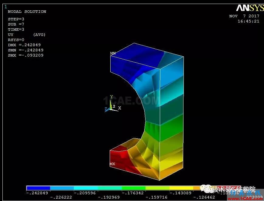Screen dimensions: 264x201
Task: Click the coordinate triad X axis label
Action: (119, 108)
